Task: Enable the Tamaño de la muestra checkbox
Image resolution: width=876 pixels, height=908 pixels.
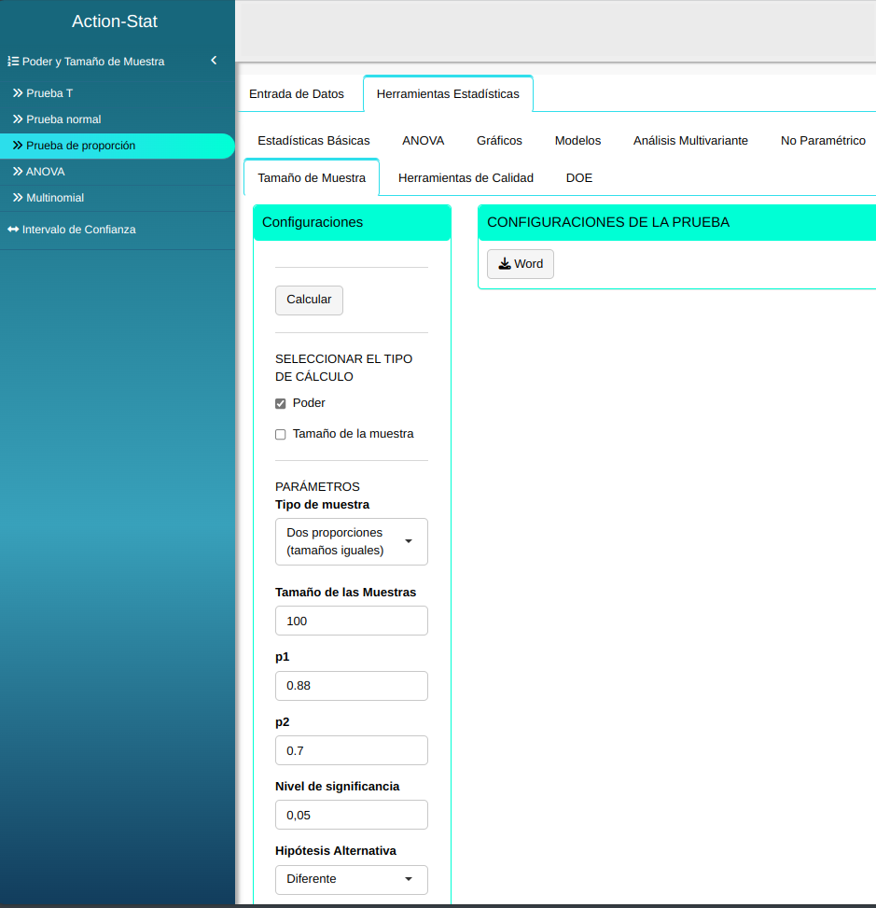Action: (281, 435)
